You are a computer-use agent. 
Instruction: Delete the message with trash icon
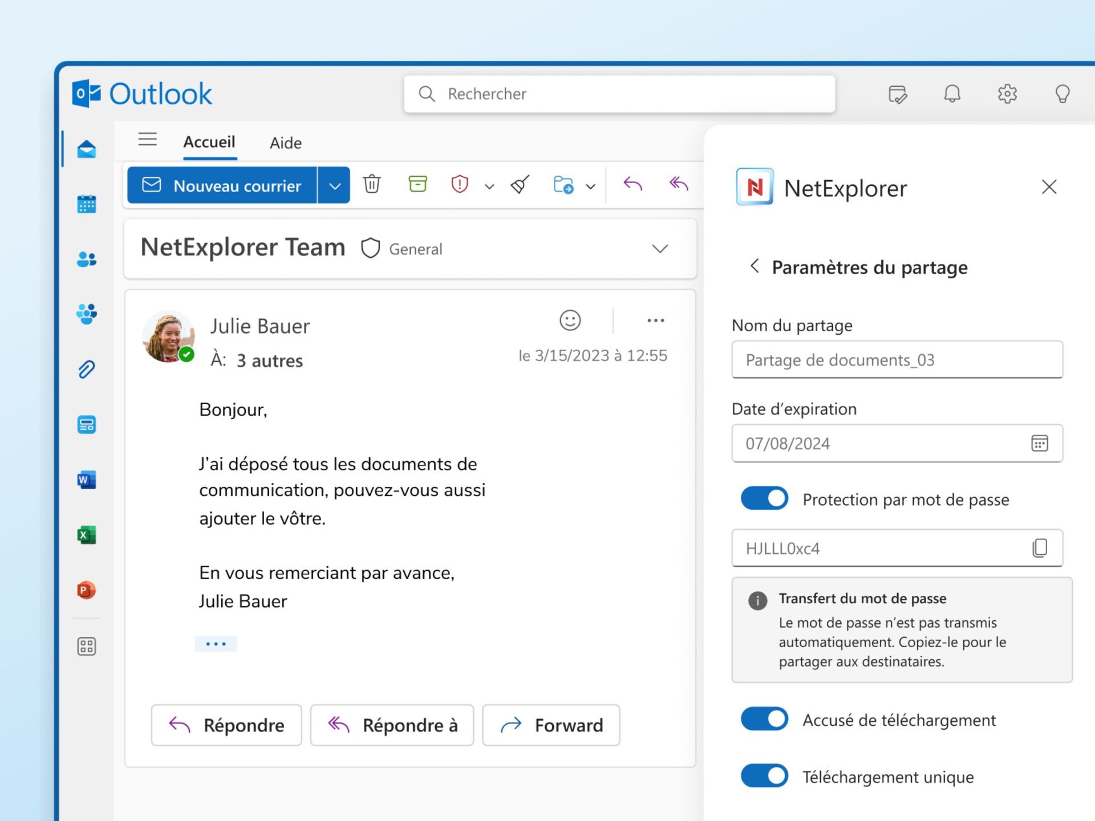pyautogui.click(x=372, y=184)
